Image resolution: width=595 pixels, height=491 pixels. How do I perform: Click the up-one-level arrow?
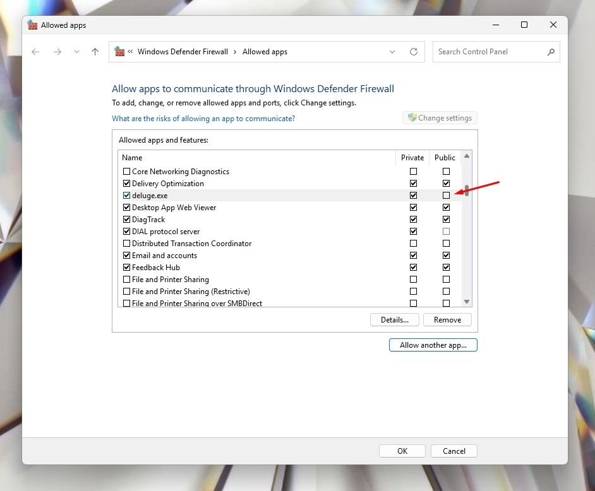click(x=95, y=52)
